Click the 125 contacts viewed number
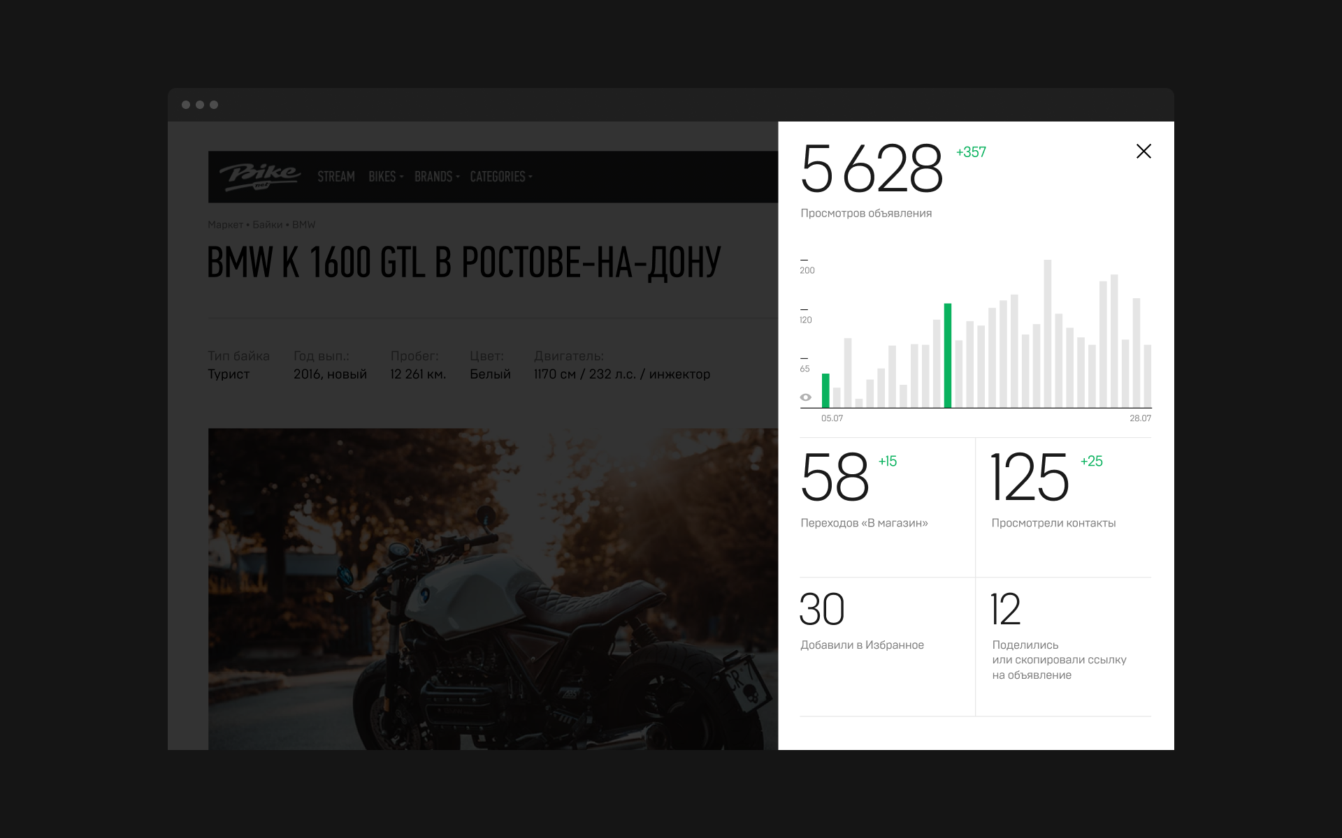 (1030, 478)
